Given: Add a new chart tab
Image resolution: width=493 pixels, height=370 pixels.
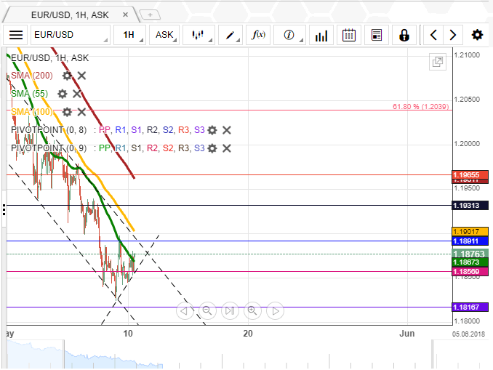Looking at the screenshot, I should (x=149, y=14).
